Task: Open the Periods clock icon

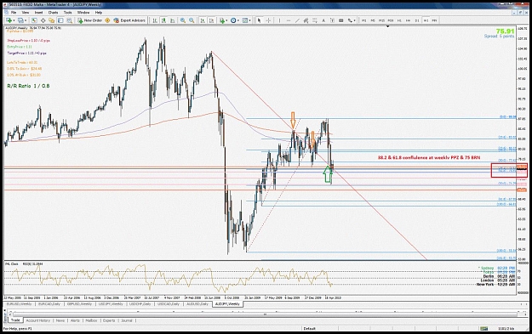Action: click(233, 20)
